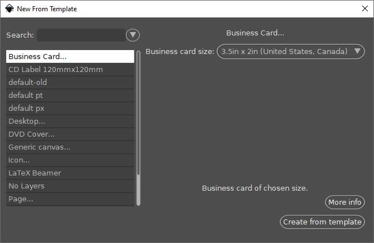The height and width of the screenshot is (243, 374).
Task: Click the More info button
Action: coord(345,202)
